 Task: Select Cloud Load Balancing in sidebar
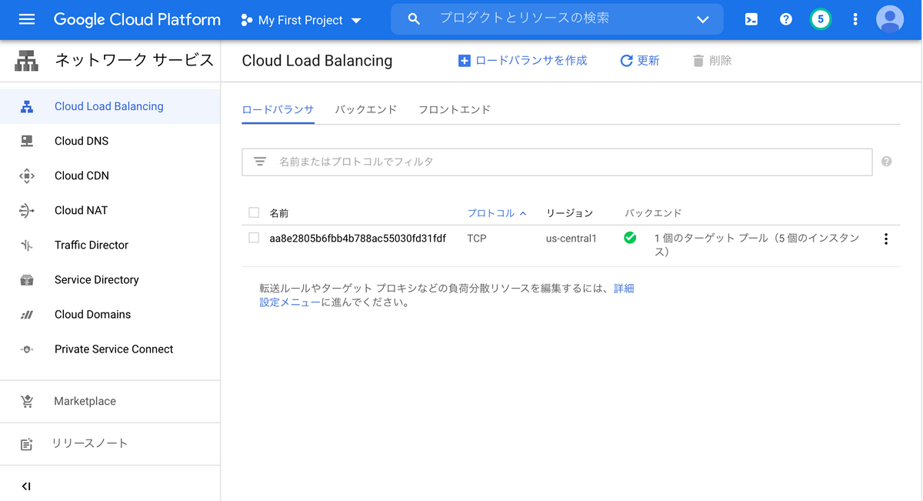pos(109,107)
